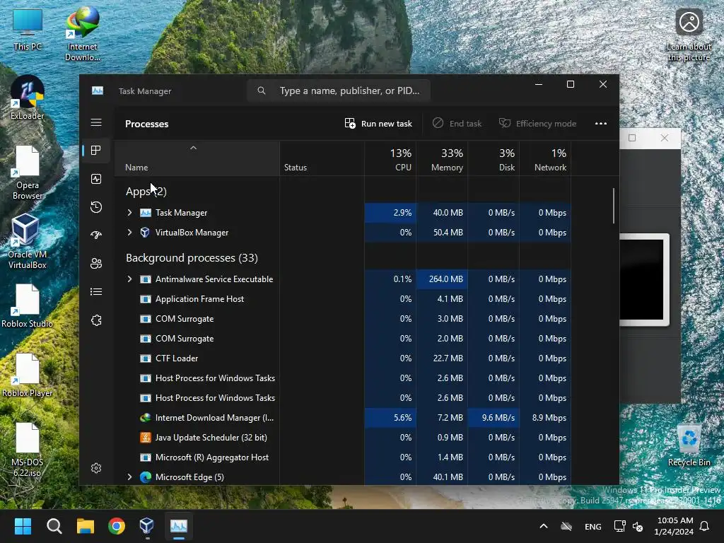Screen dimensions: 724x543
Task: Click the Efficiency mode button
Action: point(537,123)
